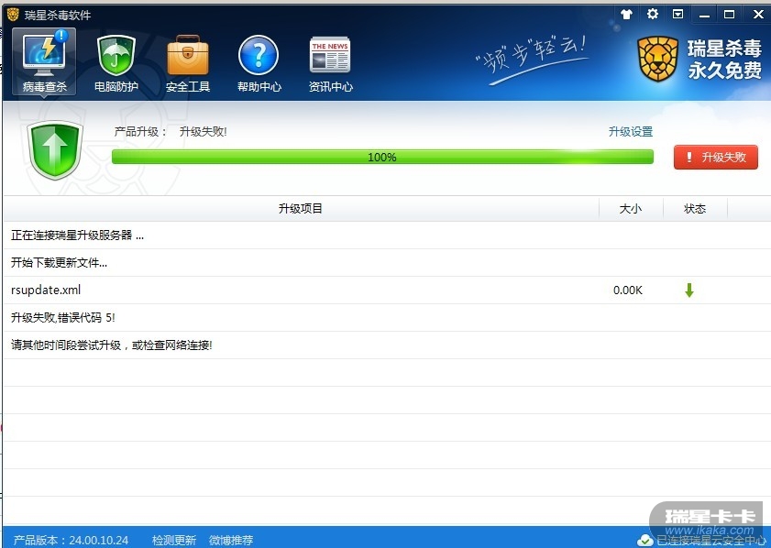Maximize the Rising antivirus window
Screen dimensions: 771x548
pos(730,15)
